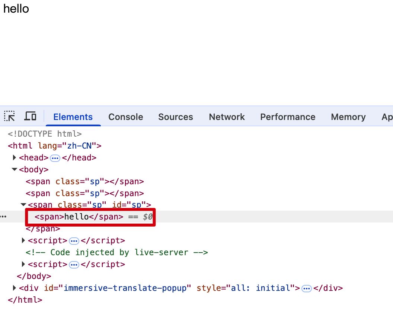Collapse the span with id sp
Viewport: 393px width, 312px height.
pyautogui.click(x=23, y=205)
